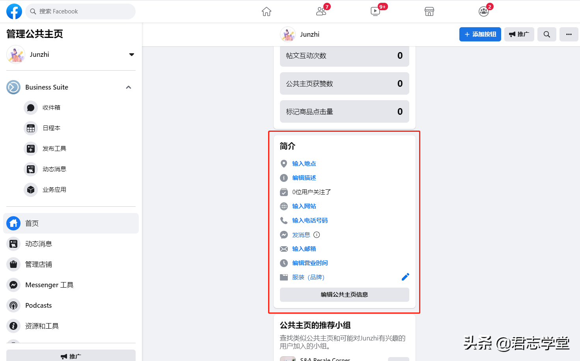Select 首页 in the left sidebar
Viewport: 580px width, 361px height.
coord(71,223)
